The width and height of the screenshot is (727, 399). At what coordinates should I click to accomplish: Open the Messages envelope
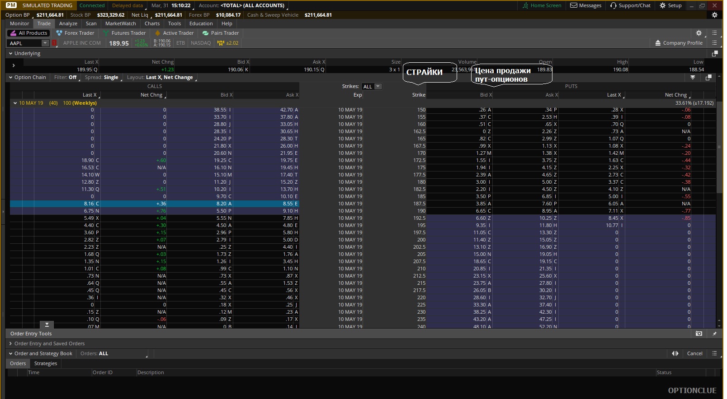point(585,5)
